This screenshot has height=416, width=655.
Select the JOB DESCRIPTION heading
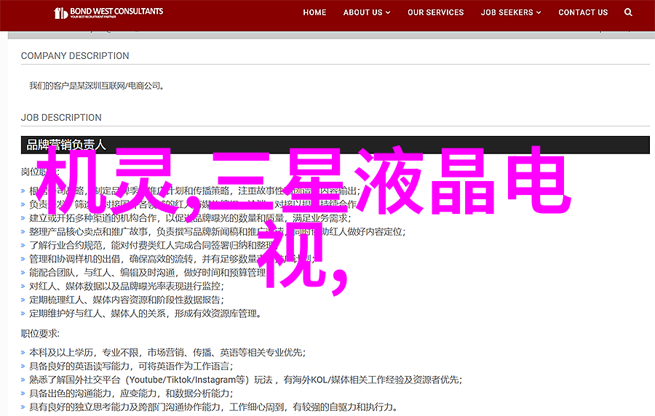click(61, 117)
